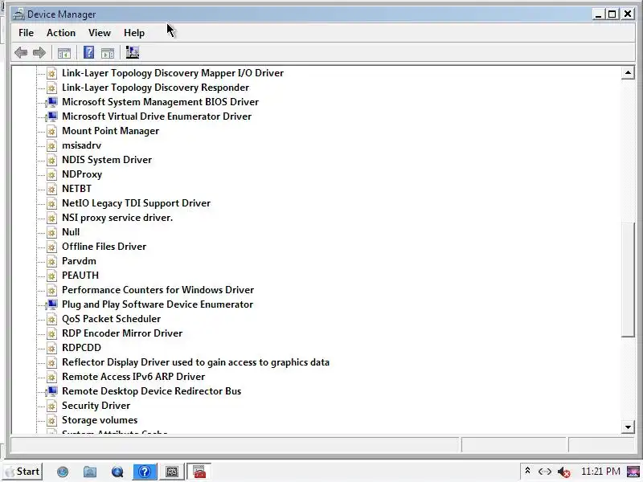
Task: Select NSI proxy service driver entry
Action: coord(117,218)
